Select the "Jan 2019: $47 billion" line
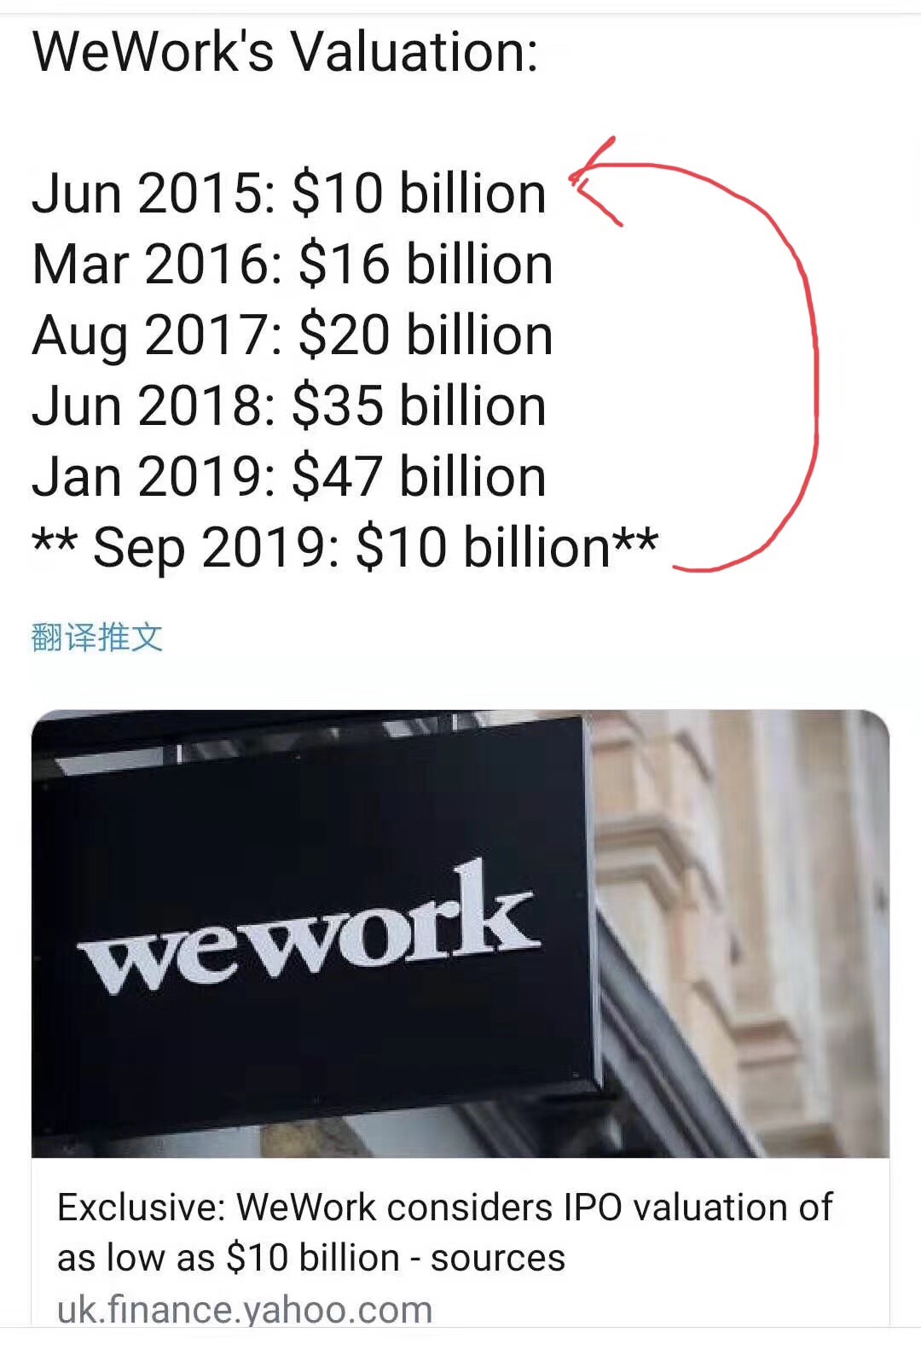This screenshot has width=921, height=1350. click(x=289, y=477)
